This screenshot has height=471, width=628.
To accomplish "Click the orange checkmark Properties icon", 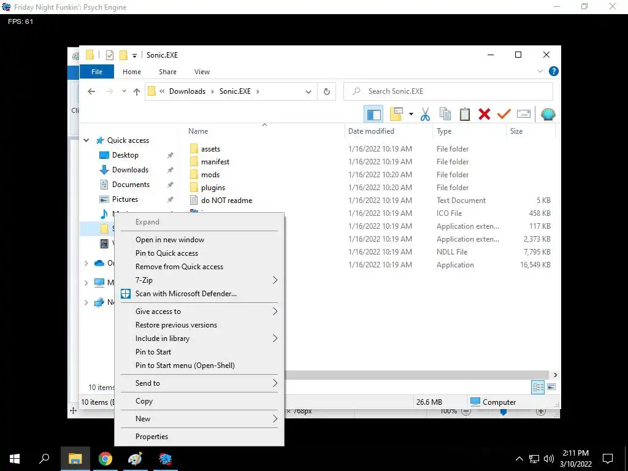I will (x=504, y=115).
